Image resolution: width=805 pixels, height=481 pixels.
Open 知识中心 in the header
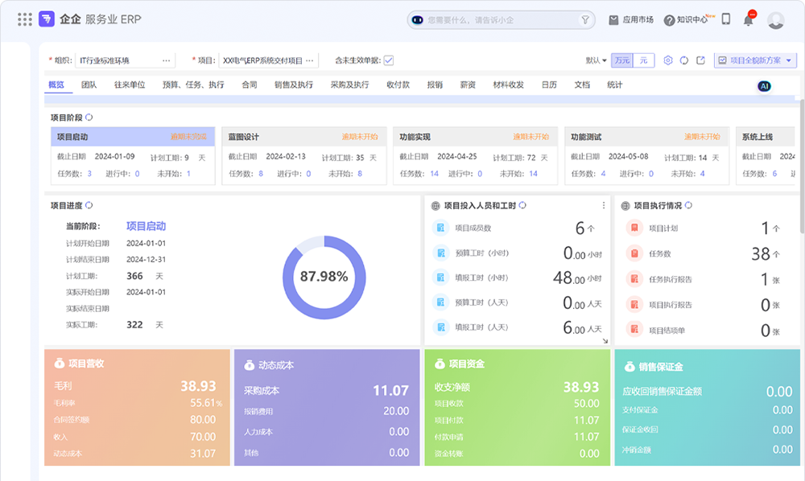point(687,19)
